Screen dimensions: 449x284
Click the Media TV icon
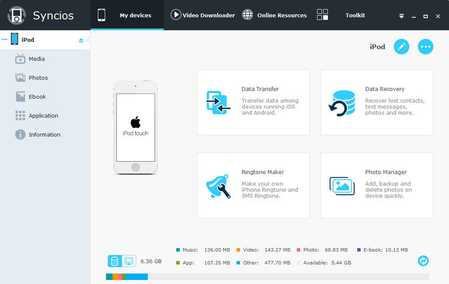pos(20,58)
